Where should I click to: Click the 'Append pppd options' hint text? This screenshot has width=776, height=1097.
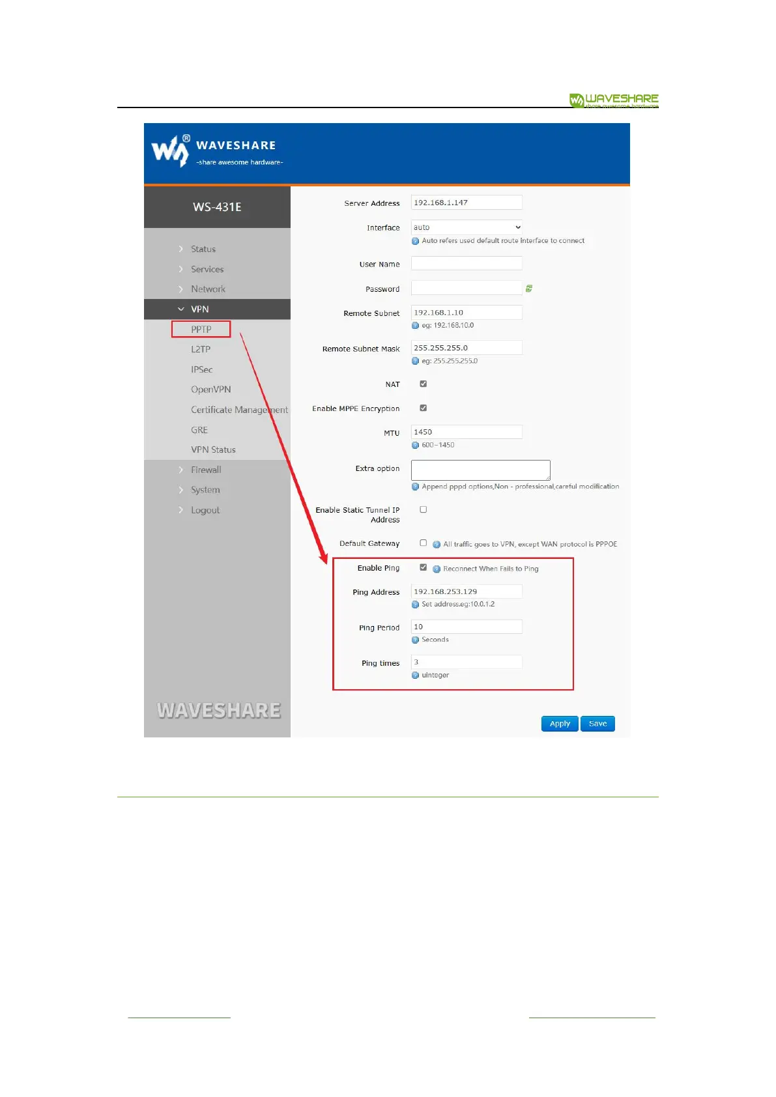(520, 487)
